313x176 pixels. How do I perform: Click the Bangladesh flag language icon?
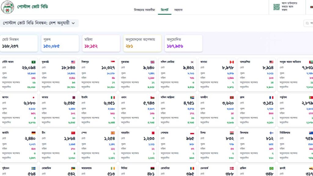coord(311,7)
